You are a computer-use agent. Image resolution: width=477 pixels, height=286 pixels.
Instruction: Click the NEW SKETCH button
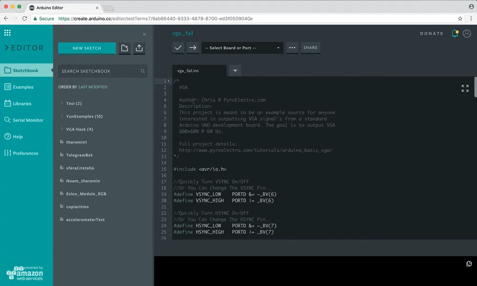tap(87, 48)
